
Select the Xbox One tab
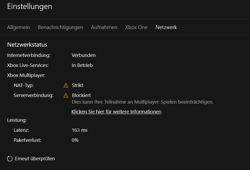[136, 27]
